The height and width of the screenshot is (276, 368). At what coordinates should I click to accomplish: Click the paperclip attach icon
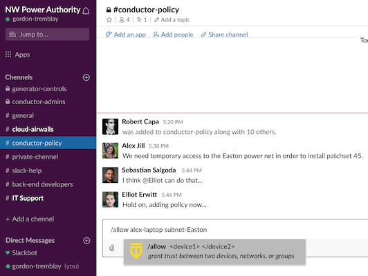click(112, 248)
